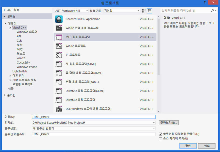Click the Win32 프로젝트 template icon
This screenshot has height=152, width=220.
[59, 46]
